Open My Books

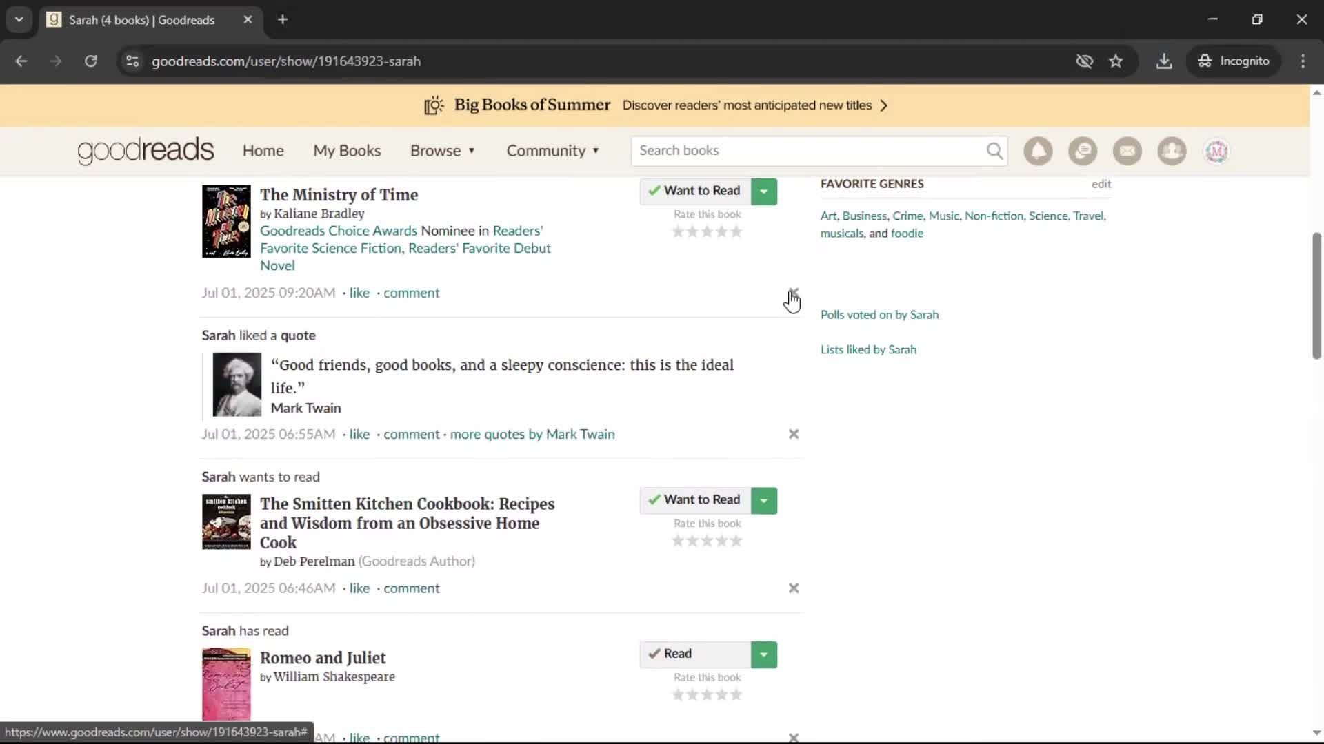(x=347, y=151)
